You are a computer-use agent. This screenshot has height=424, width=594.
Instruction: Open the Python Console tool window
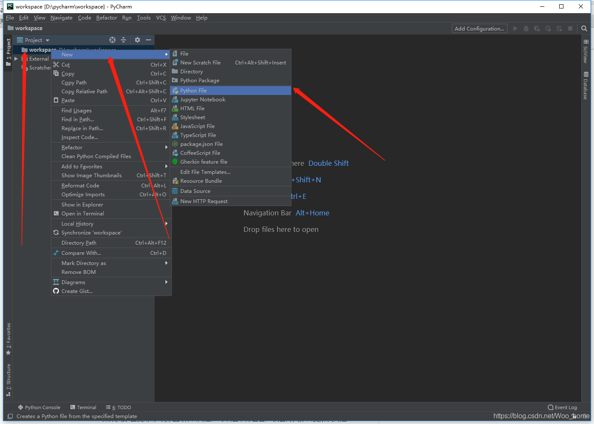tap(39, 407)
